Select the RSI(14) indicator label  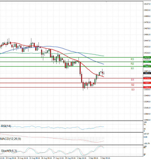tap(6, 126)
